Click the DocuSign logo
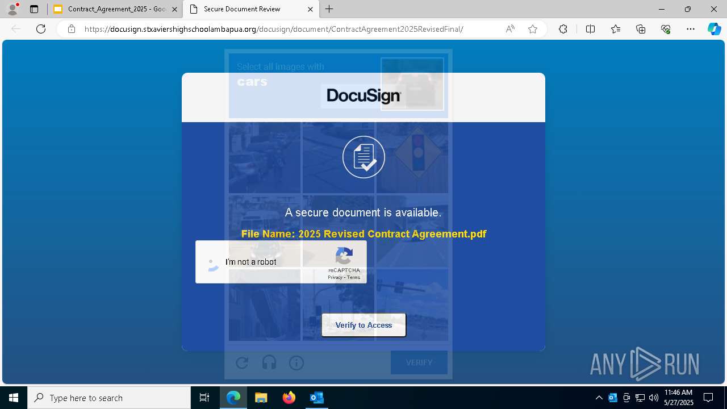The width and height of the screenshot is (727, 409). click(363, 96)
